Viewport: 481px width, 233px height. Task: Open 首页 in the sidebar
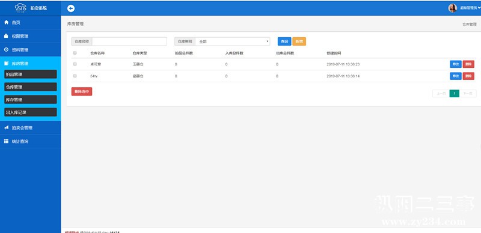tap(31, 22)
